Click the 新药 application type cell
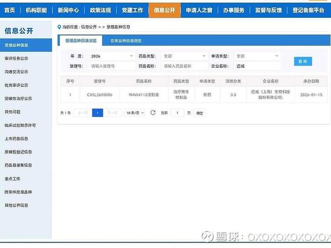Screen dimensions: 331x248 tap(207, 95)
